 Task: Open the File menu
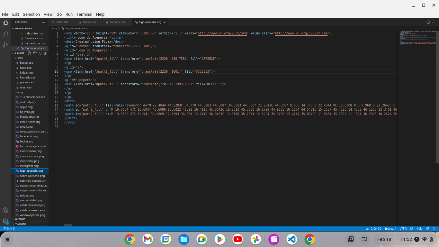click(x=5, y=14)
